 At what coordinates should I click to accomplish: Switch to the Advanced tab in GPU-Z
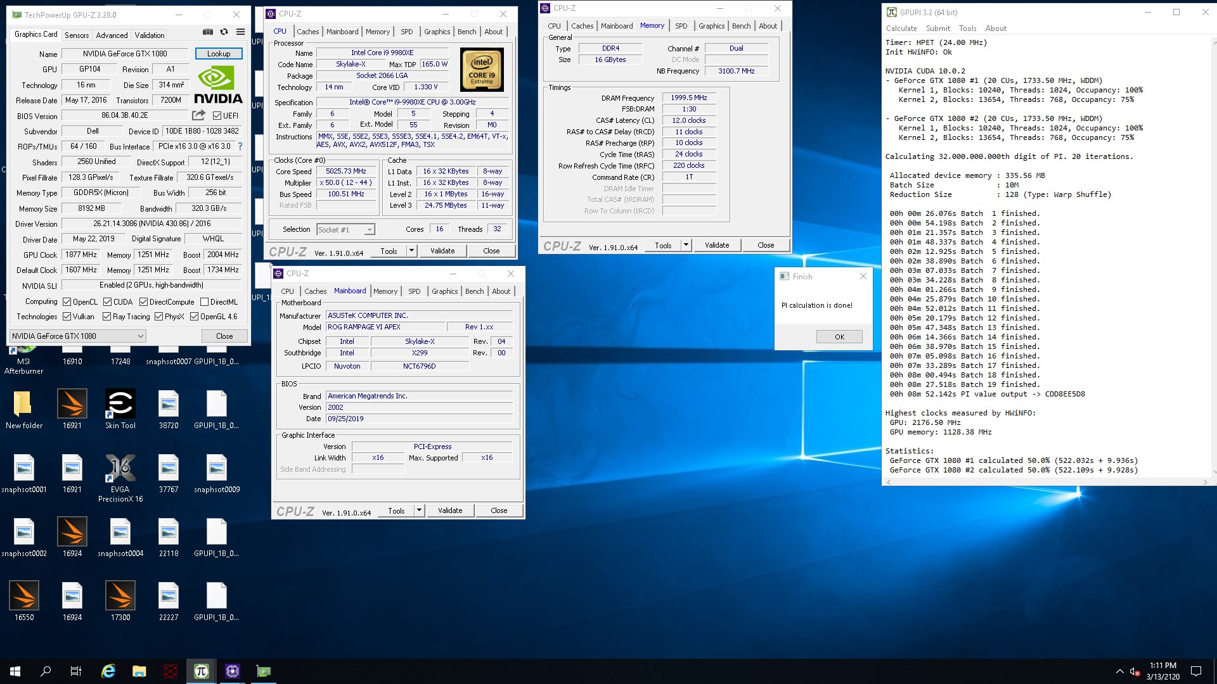point(112,35)
